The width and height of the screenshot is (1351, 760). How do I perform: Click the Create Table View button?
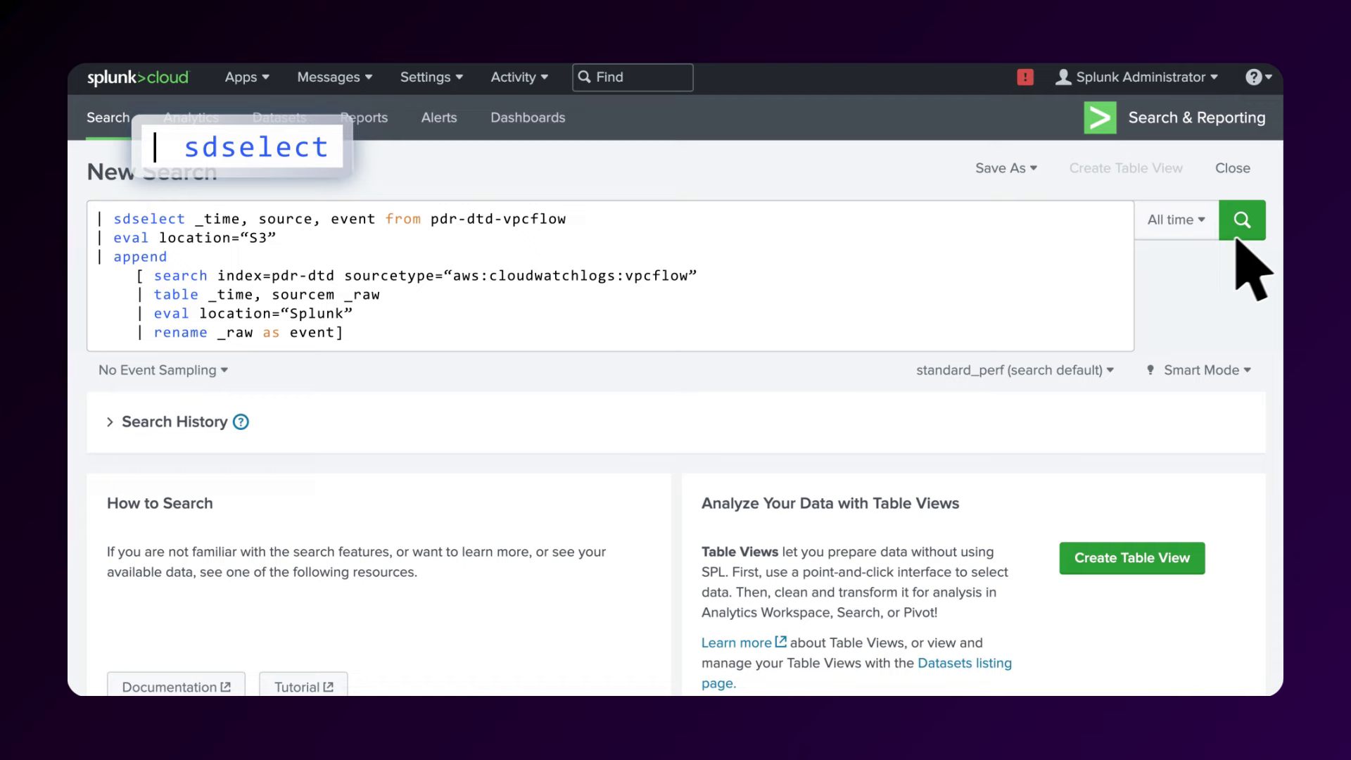[x=1131, y=558]
